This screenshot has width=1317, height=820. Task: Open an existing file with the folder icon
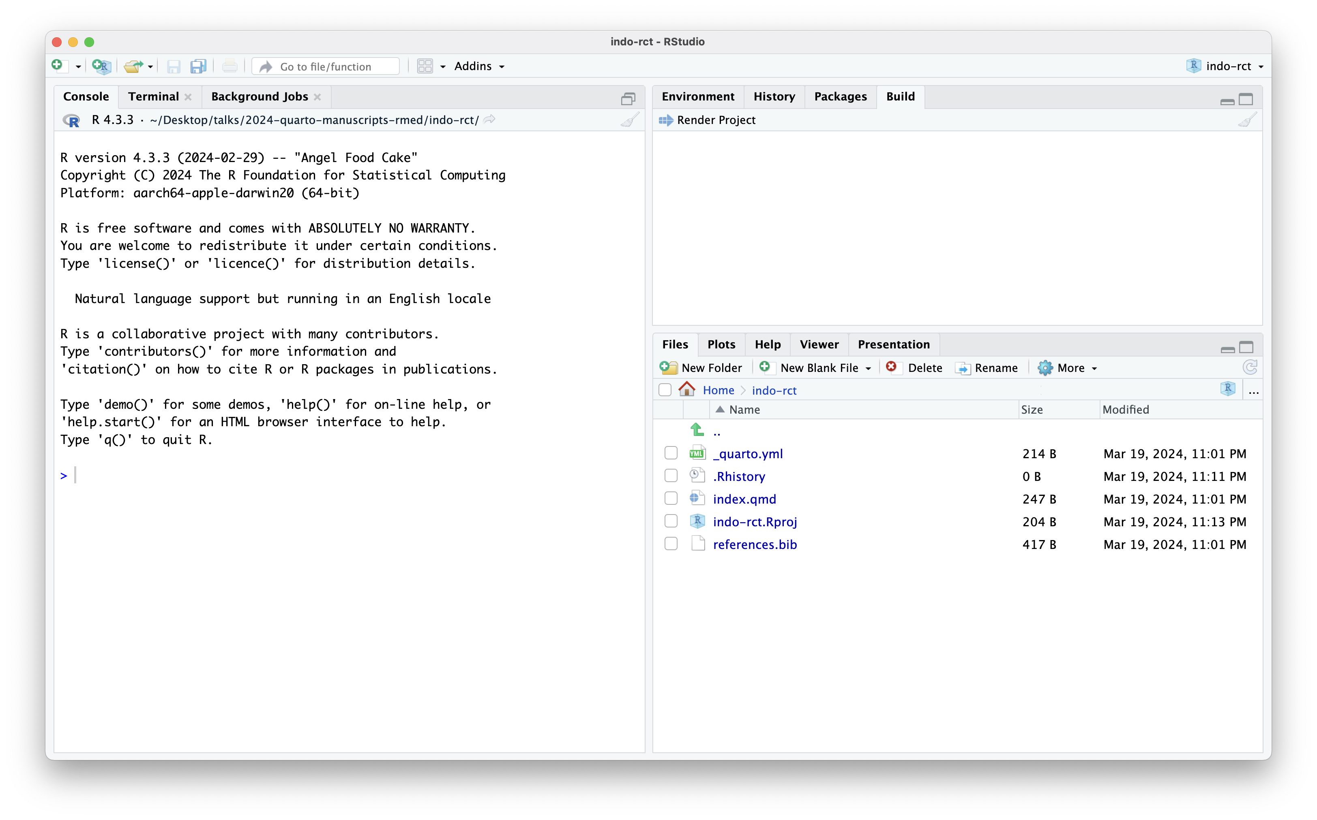click(134, 66)
